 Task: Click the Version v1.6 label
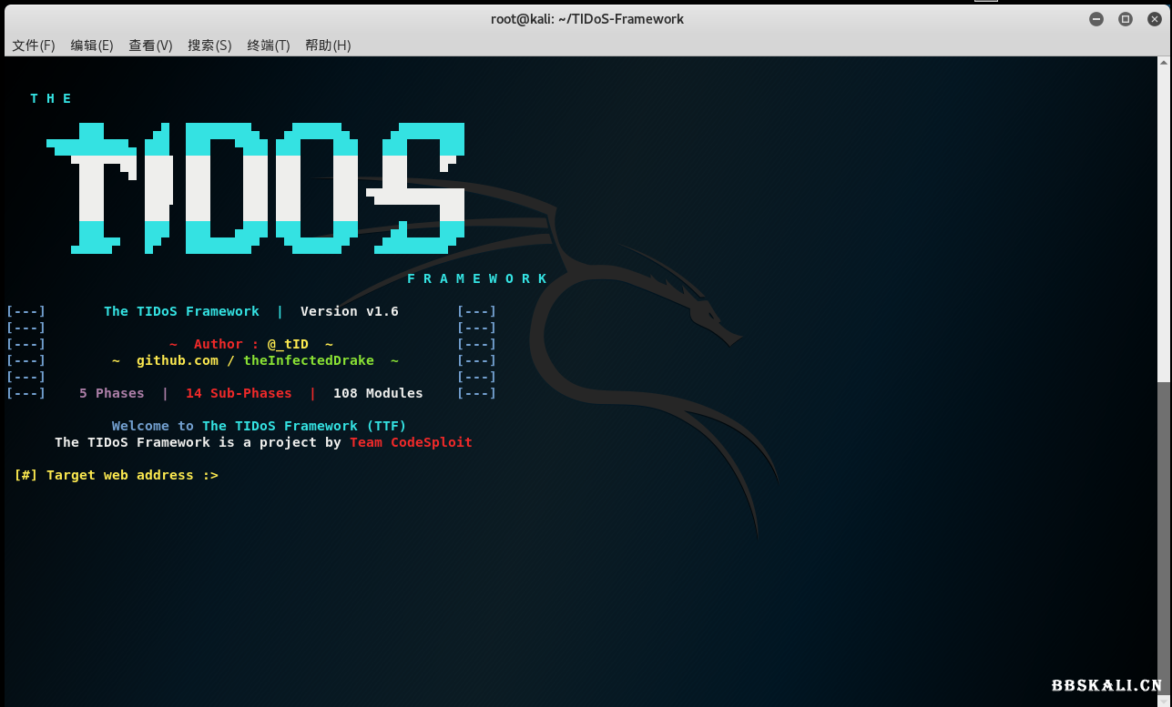[349, 310]
